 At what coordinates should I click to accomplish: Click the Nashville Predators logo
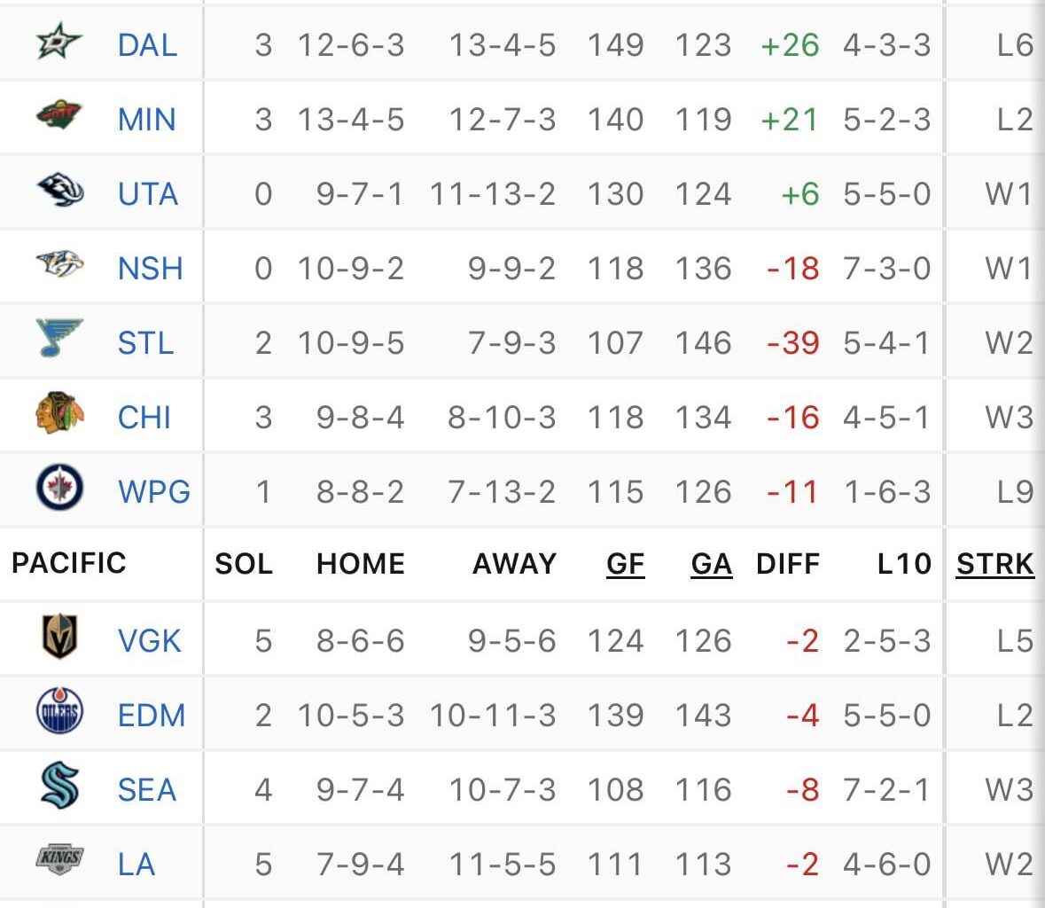click(x=58, y=268)
